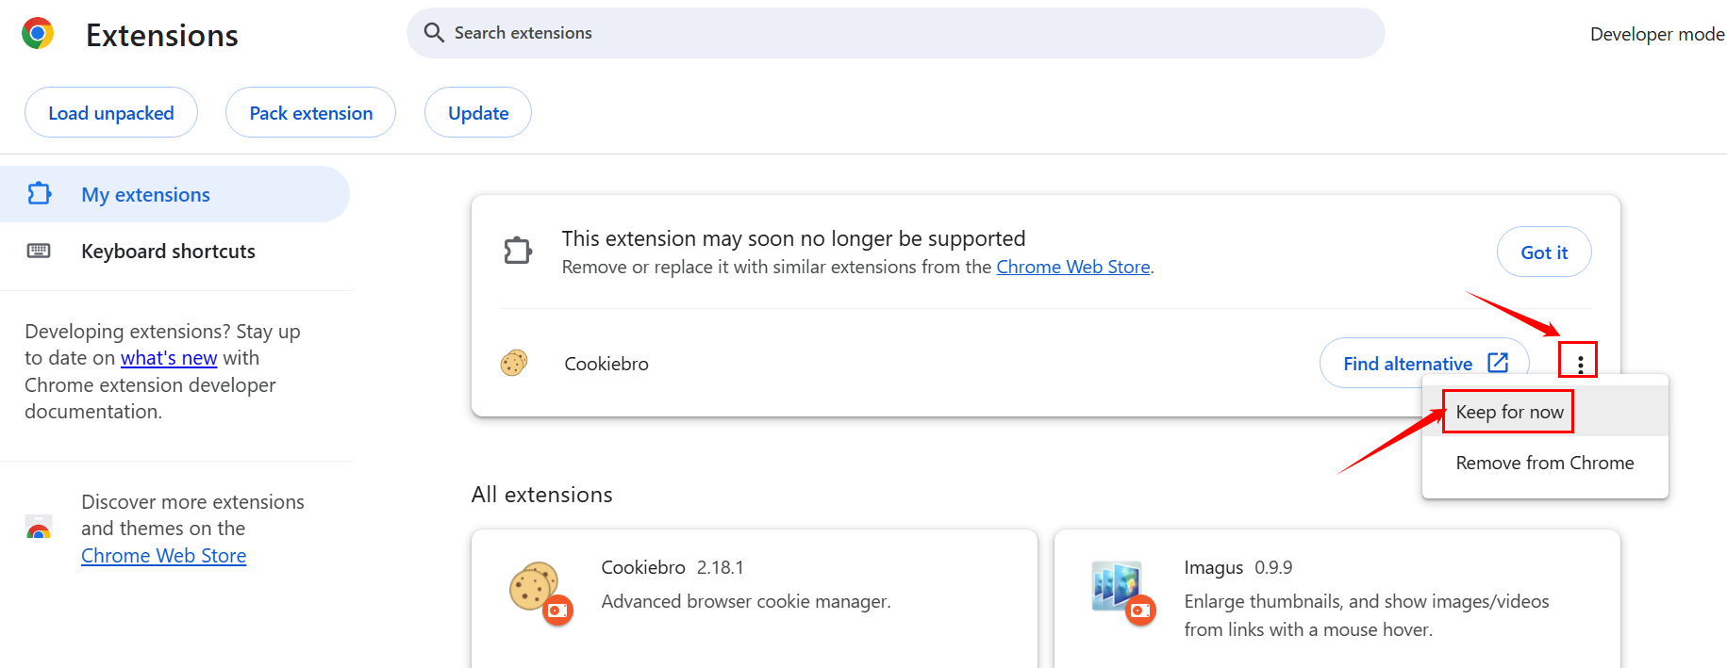
Task: Select the My extensions puzzle icon
Action: [x=40, y=193]
